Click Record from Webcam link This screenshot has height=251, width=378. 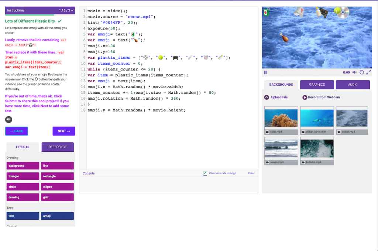324,97
